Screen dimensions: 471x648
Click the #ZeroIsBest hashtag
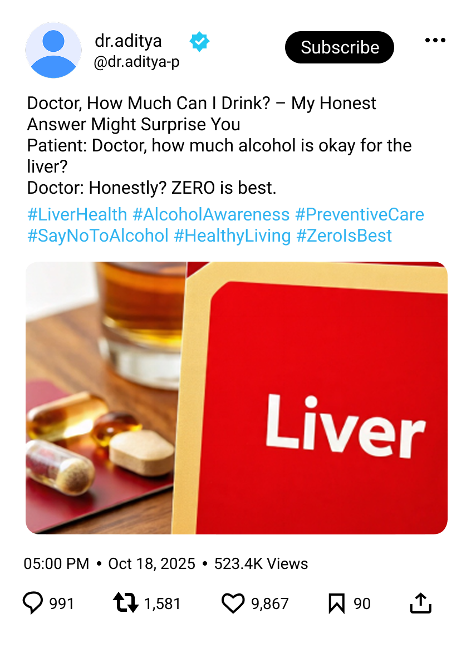[x=344, y=236]
